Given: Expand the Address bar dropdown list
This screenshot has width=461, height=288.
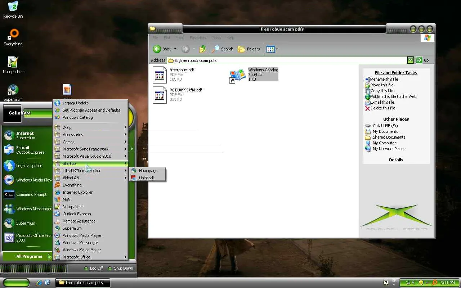Looking at the screenshot, I should pyautogui.click(x=410, y=60).
